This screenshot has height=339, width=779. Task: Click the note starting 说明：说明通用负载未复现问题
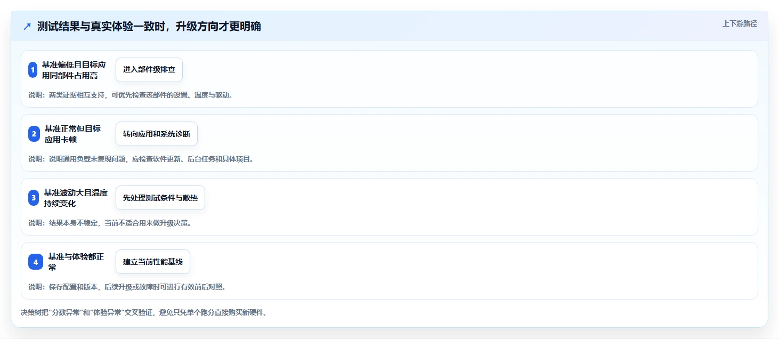[141, 159]
